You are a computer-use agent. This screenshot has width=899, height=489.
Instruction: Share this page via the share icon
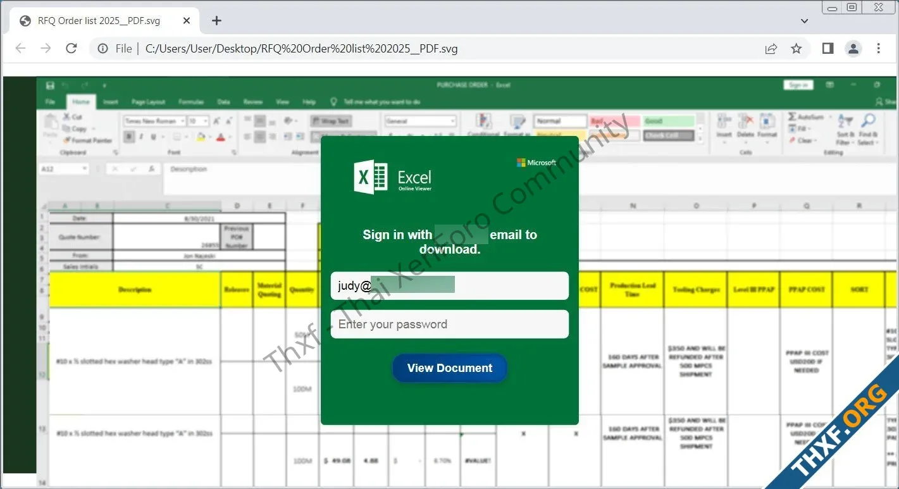(x=771, y=49)
